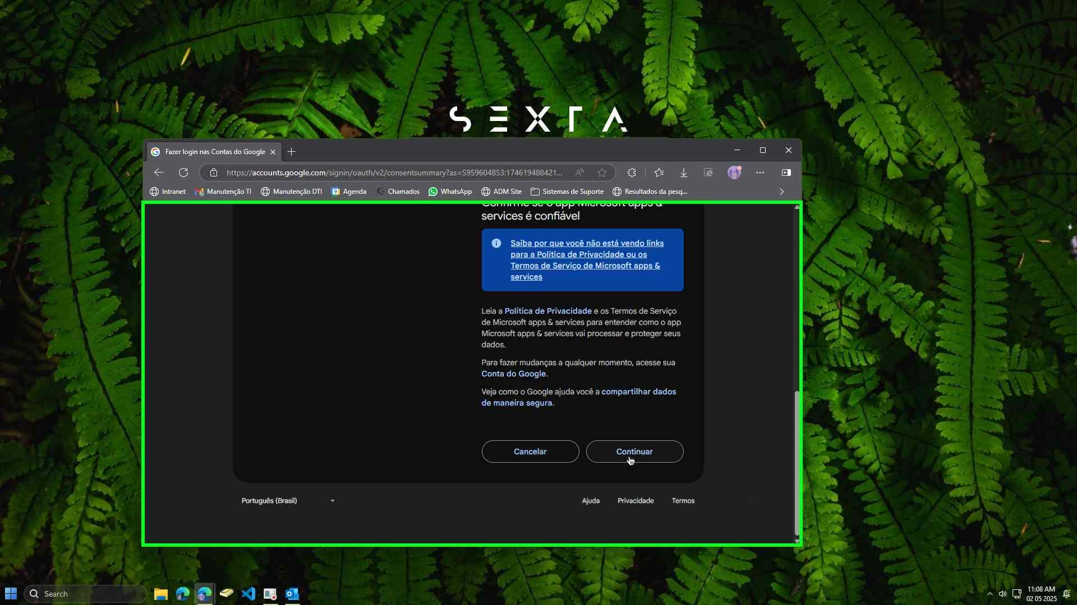Open Outlook from the taskbar
The width and height of the screenshot is (1077, 605).
(x=292, y=594)
